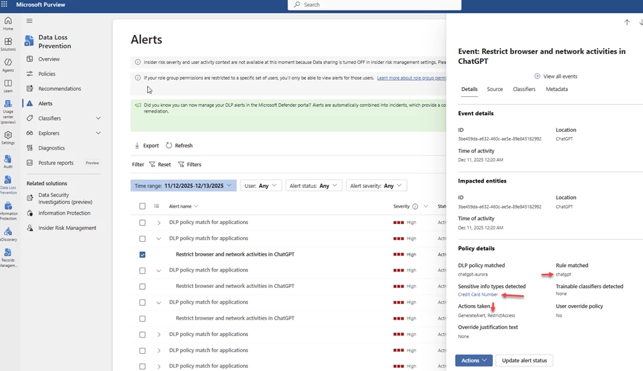Go to previous event up arrow

[627, 22]
